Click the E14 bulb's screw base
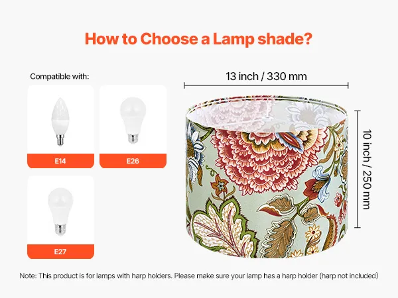The width and height of the screenshot is (398, 298). point(60,140)
